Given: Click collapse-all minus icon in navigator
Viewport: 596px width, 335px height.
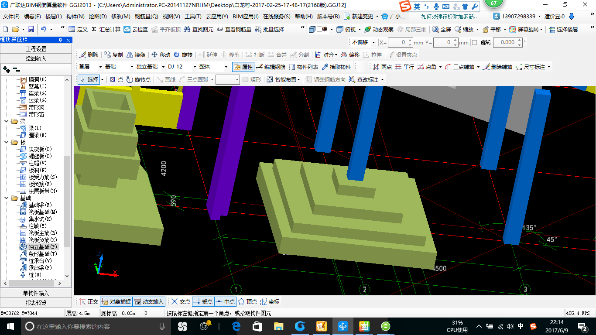Looking at the screenshot, I should pos(16,69).
